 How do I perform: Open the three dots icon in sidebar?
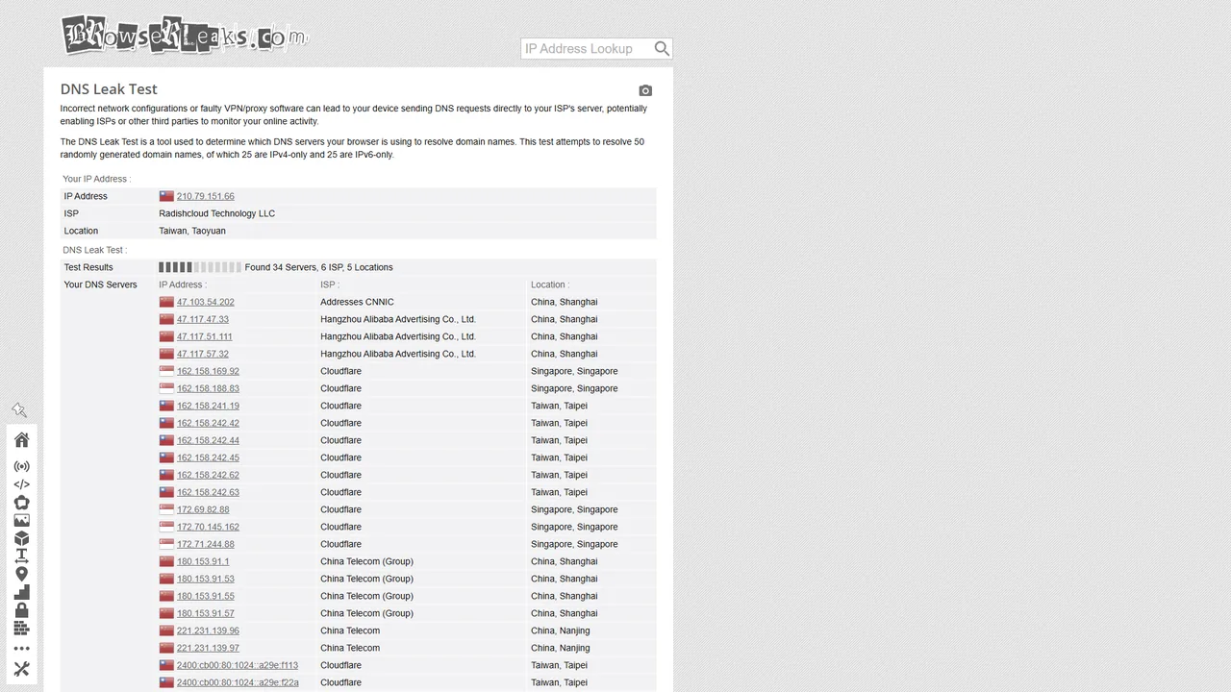click(x=21, y=649)
